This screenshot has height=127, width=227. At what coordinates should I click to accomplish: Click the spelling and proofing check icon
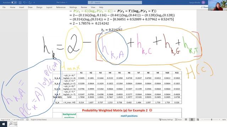click(27, 120)
